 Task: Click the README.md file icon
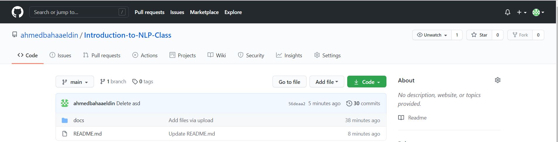pyautogui.click(x=65, y=134)
